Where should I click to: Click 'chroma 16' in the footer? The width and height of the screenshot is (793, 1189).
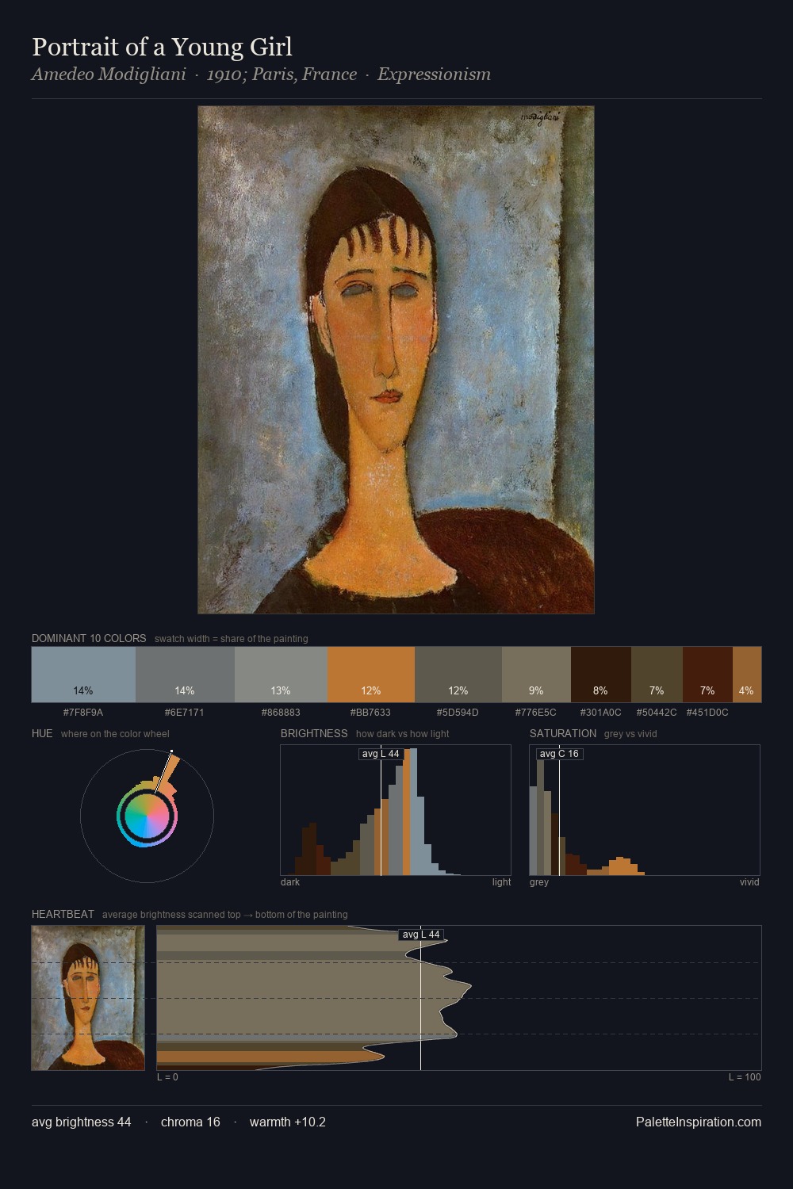point(190,1122)
